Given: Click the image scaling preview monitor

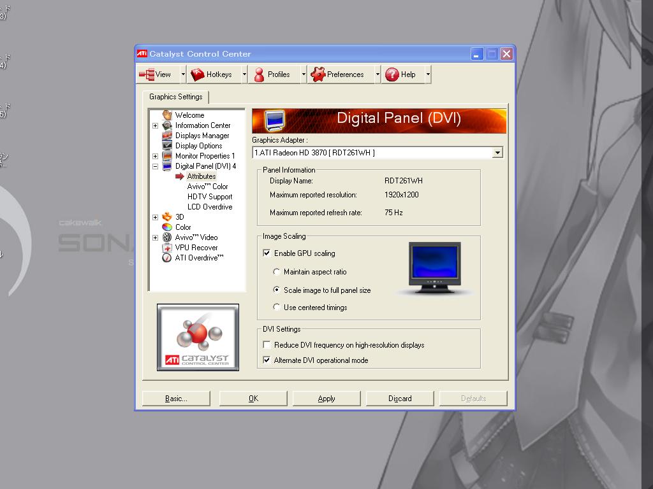Looking at the screenshot, I should 435,268.
